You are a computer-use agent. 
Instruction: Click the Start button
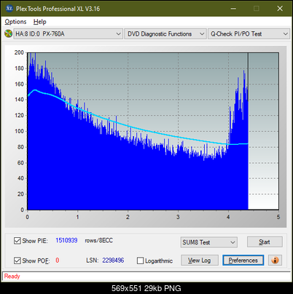(265, 242)
